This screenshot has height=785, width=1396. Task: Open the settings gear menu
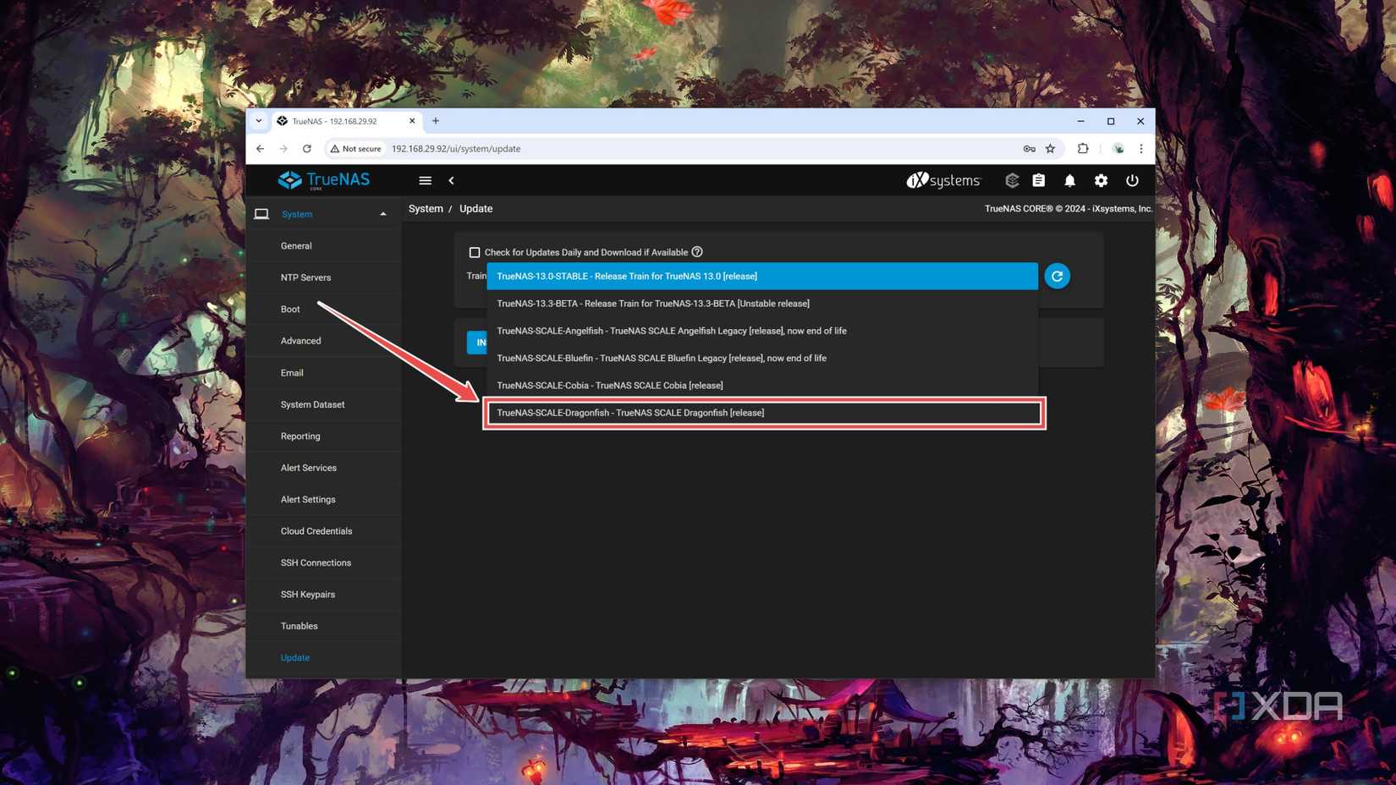tap(1101, 180)
